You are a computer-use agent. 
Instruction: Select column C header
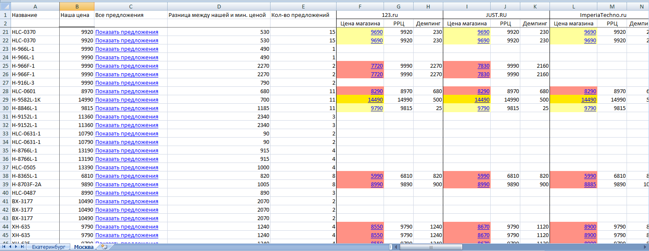click(131, 6)
